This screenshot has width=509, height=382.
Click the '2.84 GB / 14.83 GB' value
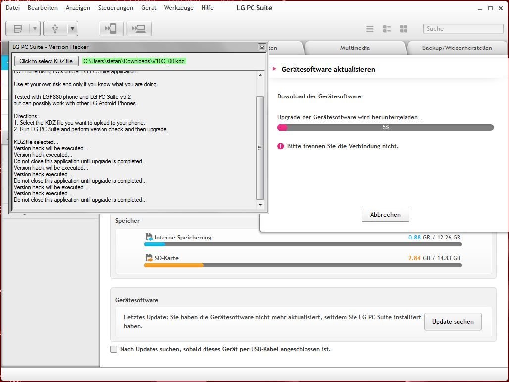pyautogui.click(x=434, y=258)
